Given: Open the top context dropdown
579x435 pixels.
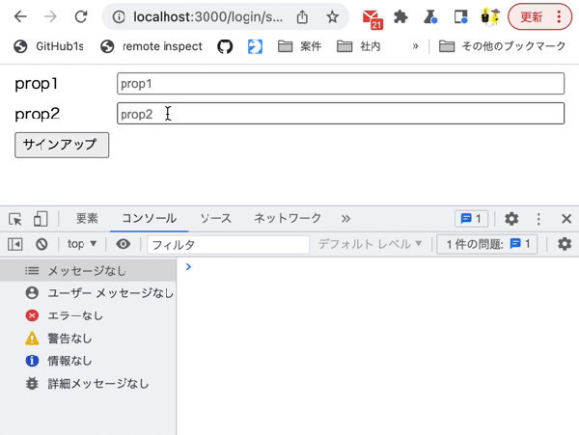Looking at the screenshot, I should click(82, 244).
